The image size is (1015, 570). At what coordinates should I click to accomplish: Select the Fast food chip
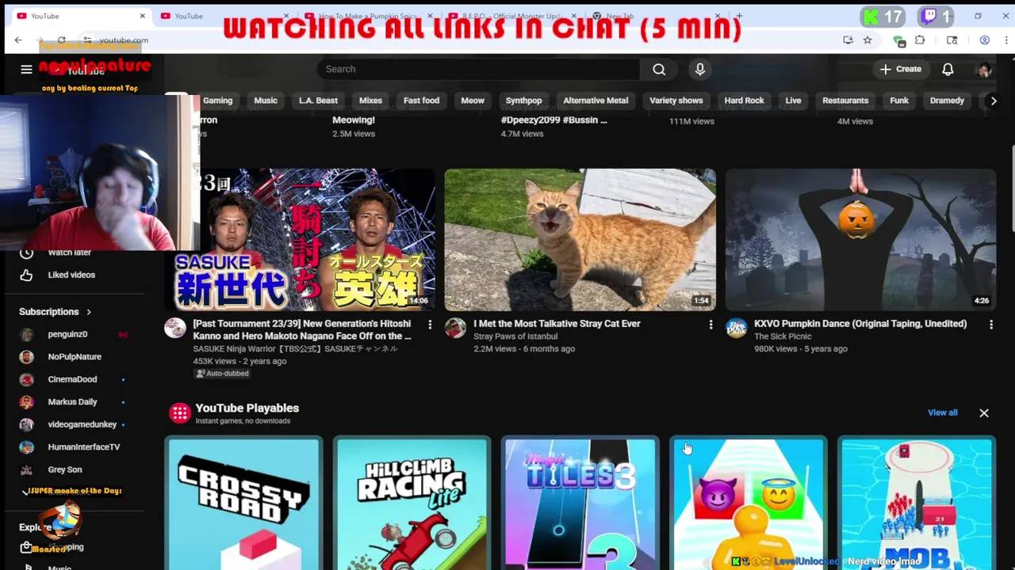pyautogui.click(x=421, y=101)
